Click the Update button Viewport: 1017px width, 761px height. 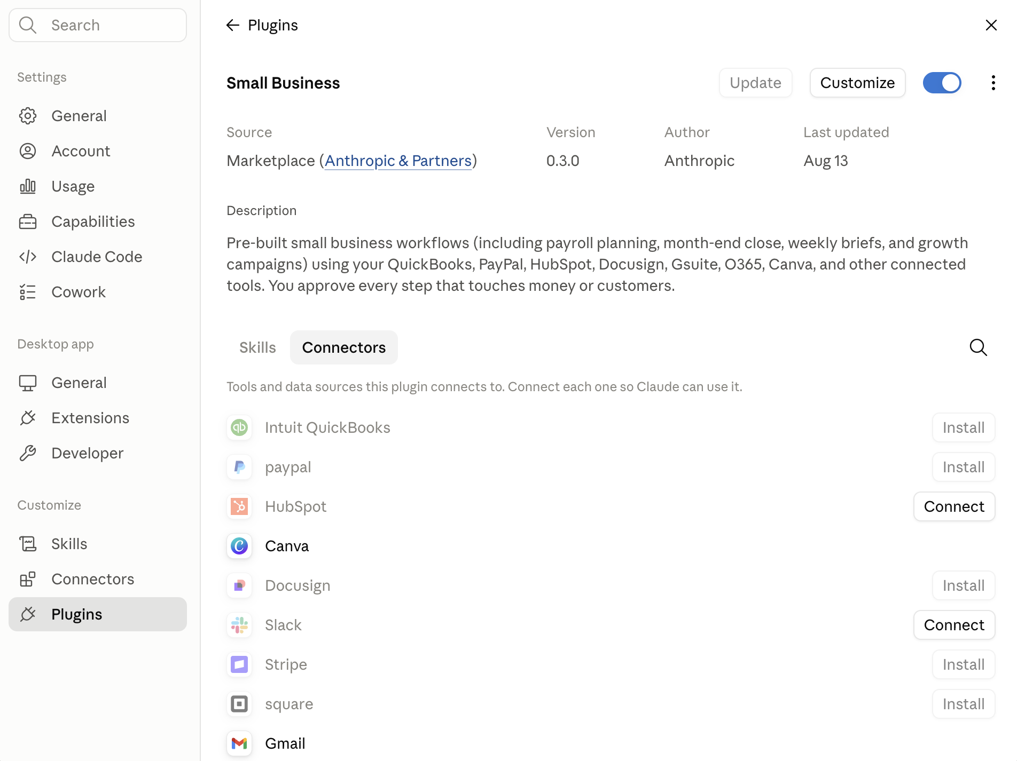coord(755,83)
